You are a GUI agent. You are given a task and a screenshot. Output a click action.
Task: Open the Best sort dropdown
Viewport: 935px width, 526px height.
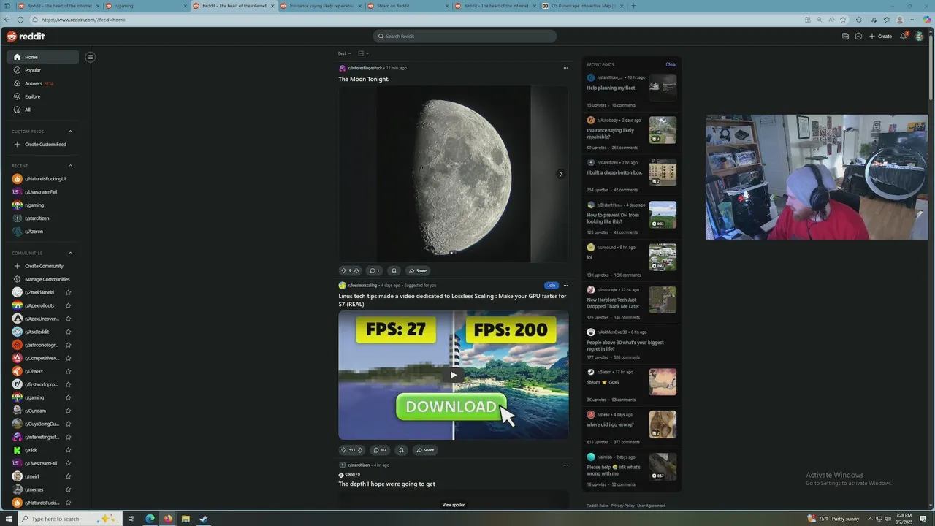pyautogui.click(x=345, y=53)
